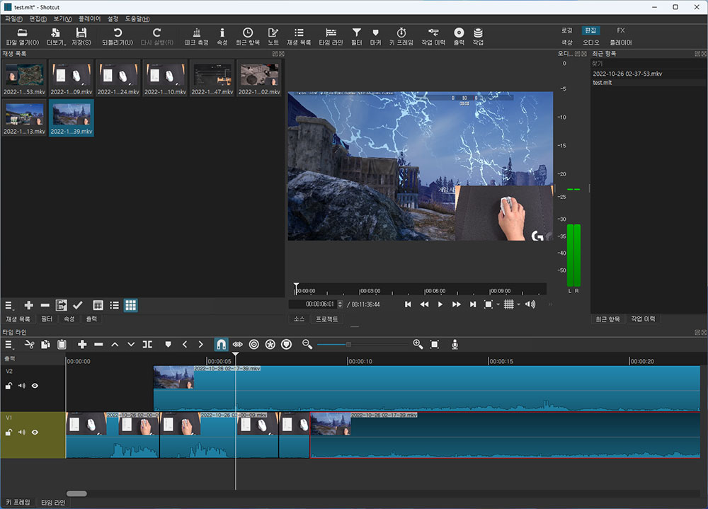Toggle scrub while dragging eye icon
Viewport: 708px width, 509px height.
coord(237,345)
